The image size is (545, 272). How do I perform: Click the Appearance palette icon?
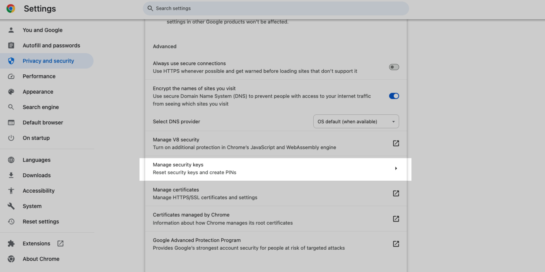(x=11, y=92)
